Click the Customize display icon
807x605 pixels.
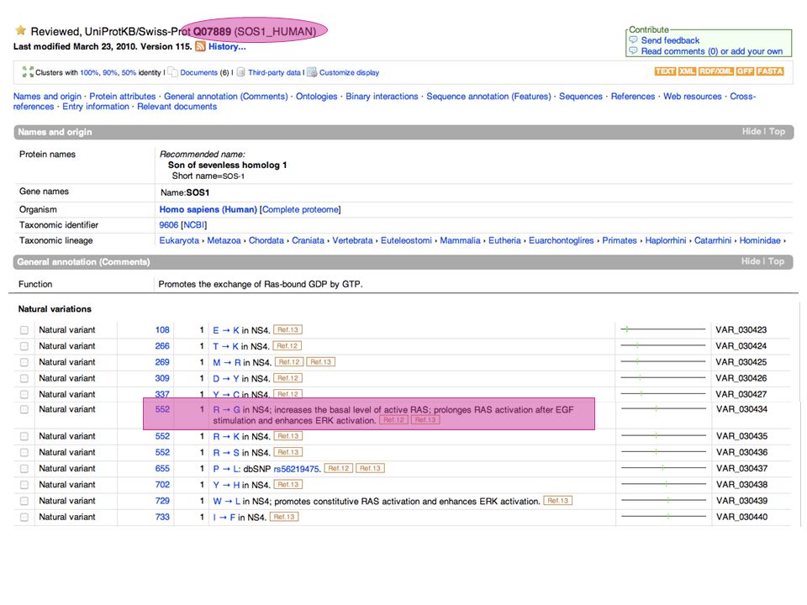[312, 72]
